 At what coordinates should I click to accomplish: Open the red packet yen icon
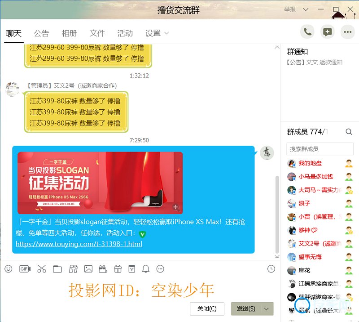(x=131, y=269)
